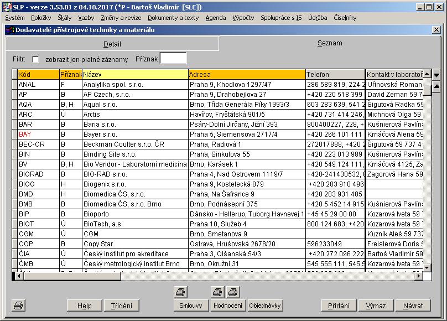
Task: Click address 'Praha 5, Siemensova 2717/4'
Action: click(247, 134)
